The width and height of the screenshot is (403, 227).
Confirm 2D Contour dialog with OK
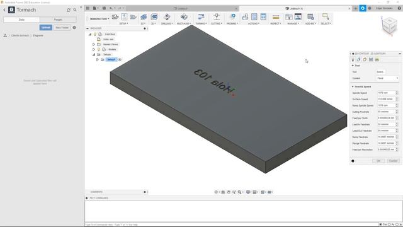[378, 161]
